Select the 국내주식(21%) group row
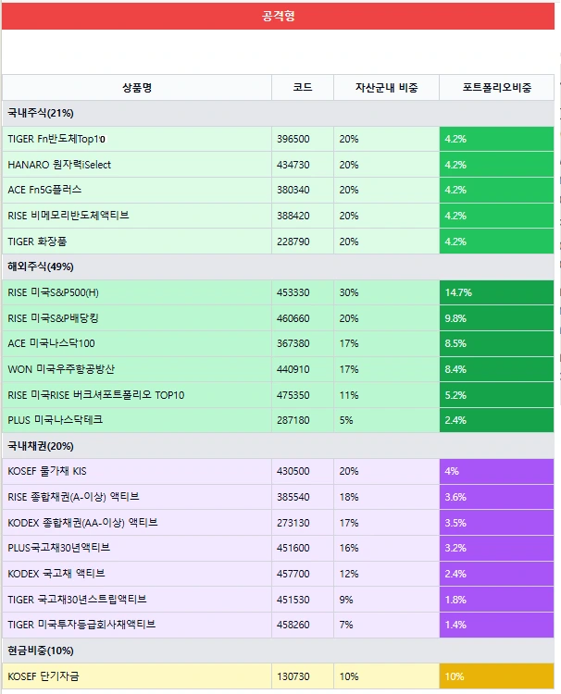 (x=278, y=113)
